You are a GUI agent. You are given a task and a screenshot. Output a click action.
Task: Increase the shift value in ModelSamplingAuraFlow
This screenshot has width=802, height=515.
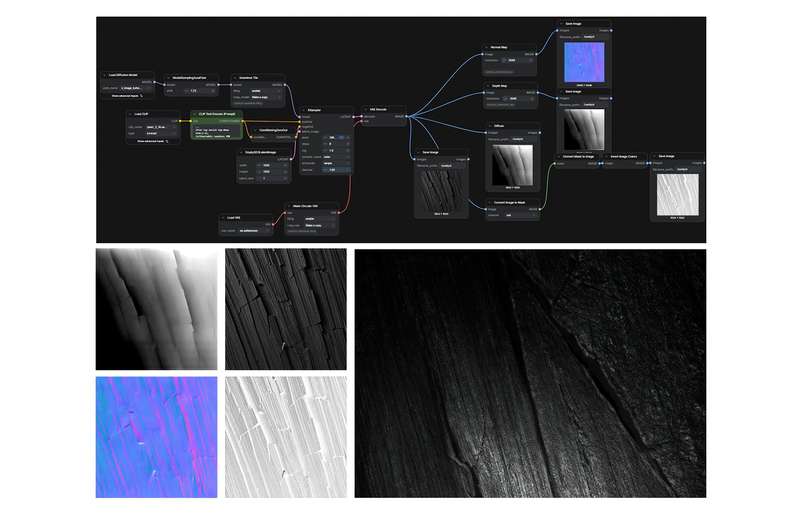213,91
